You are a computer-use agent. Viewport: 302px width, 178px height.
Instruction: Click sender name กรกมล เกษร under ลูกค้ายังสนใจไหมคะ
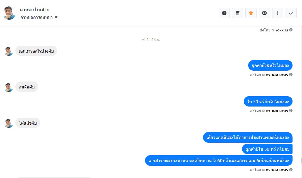tap(277, 75)
